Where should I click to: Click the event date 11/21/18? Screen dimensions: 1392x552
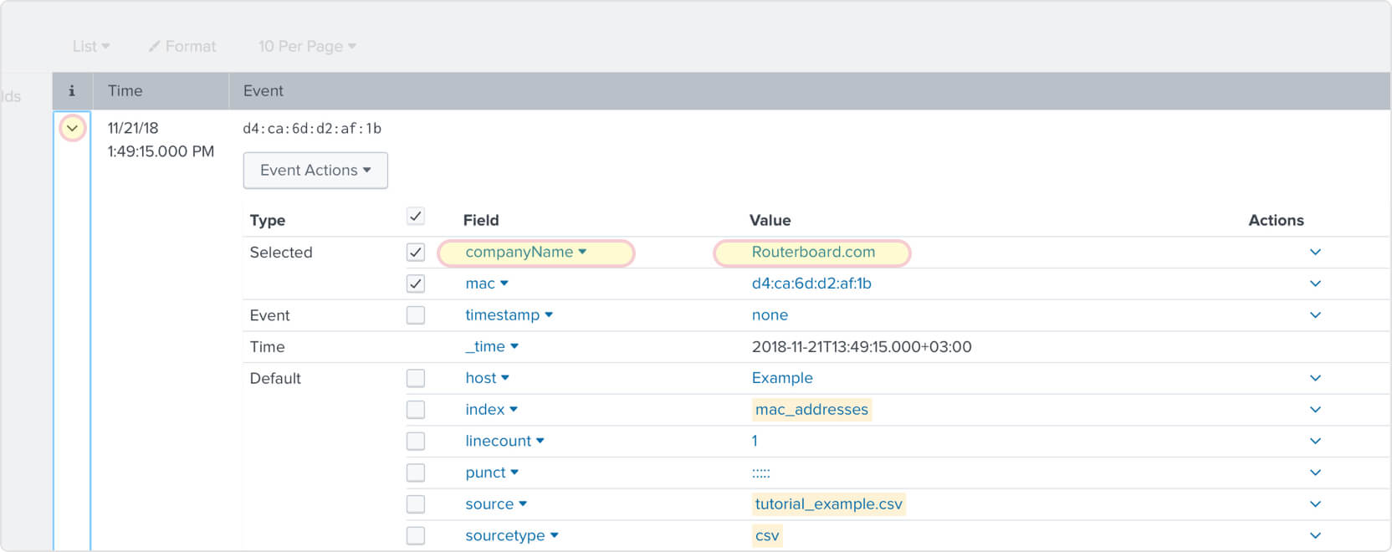click(x=133, y=128)
